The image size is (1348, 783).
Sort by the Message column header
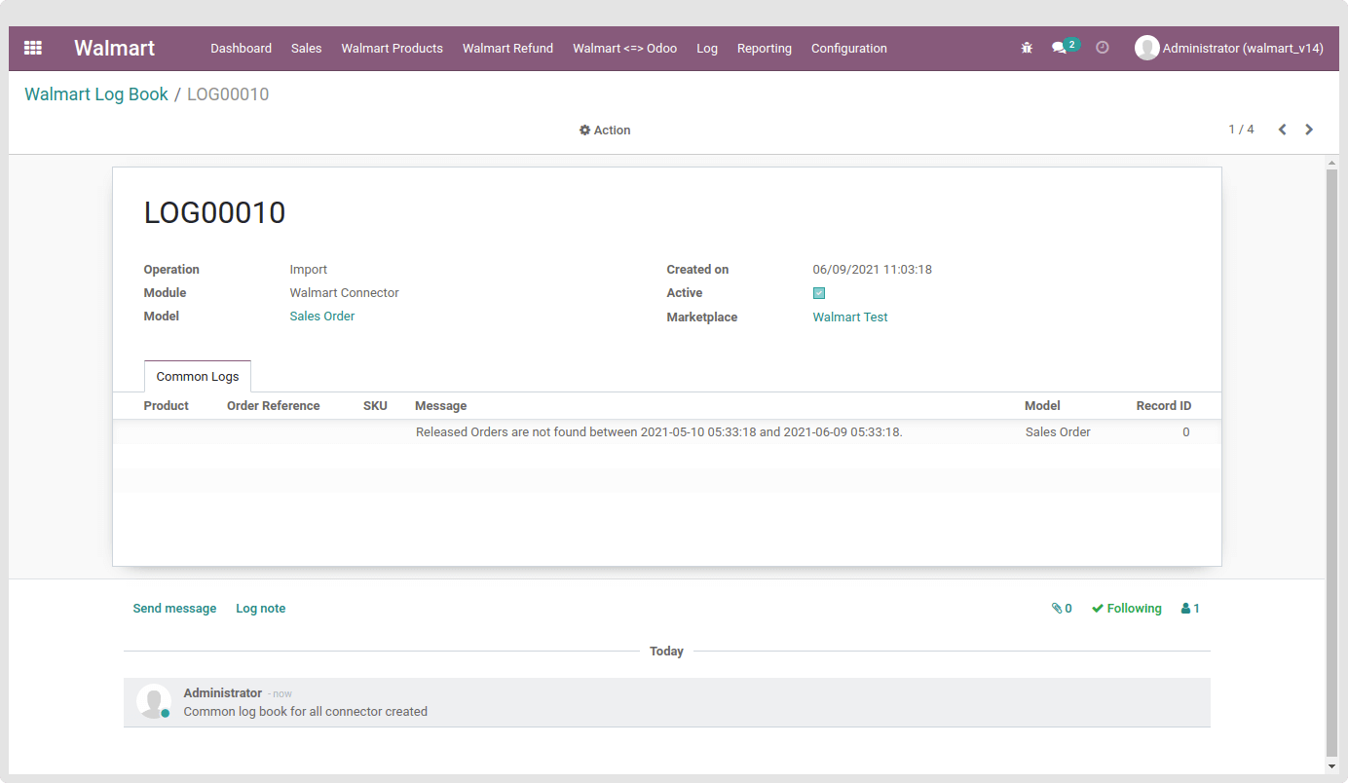coord(441,406)
